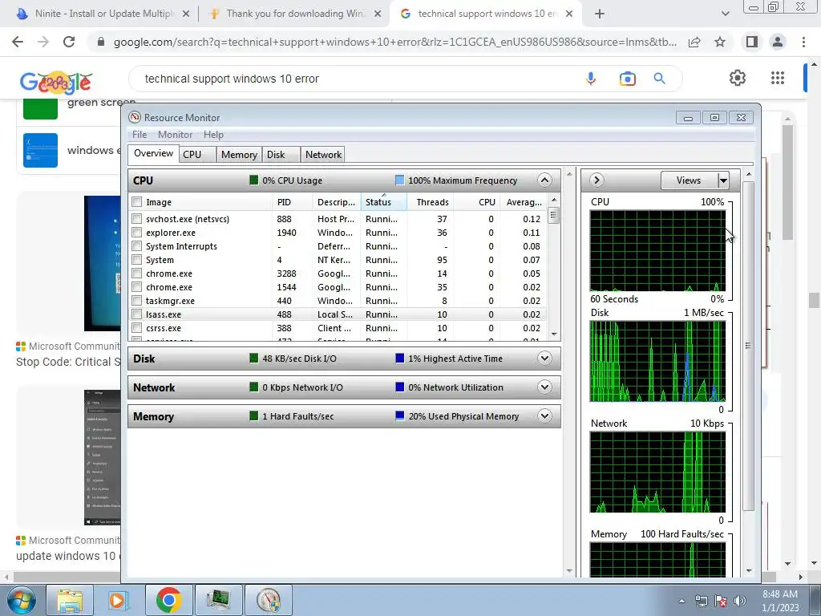Select the Overview tab
This screenshot has height=616, width=821.
[153, 153]
